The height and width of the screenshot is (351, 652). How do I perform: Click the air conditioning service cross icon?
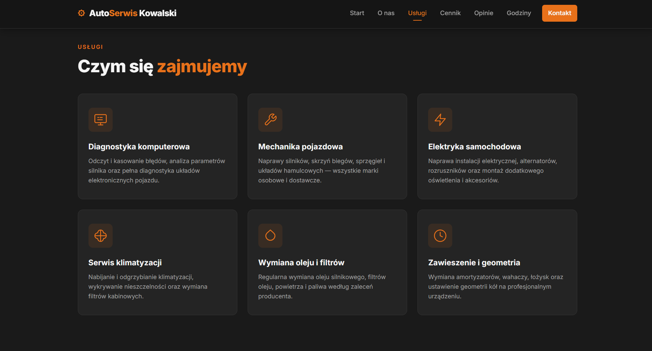tap(101, 236)
